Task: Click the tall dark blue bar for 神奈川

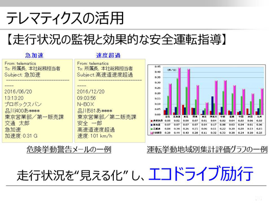Action: (x=212, y=106)
